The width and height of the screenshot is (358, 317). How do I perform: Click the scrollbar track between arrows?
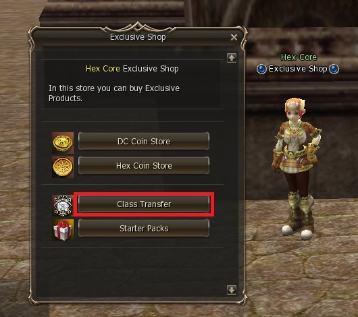point(232,174)
